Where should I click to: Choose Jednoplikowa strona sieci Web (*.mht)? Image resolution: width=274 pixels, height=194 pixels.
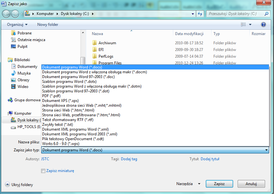pos(155,105)
